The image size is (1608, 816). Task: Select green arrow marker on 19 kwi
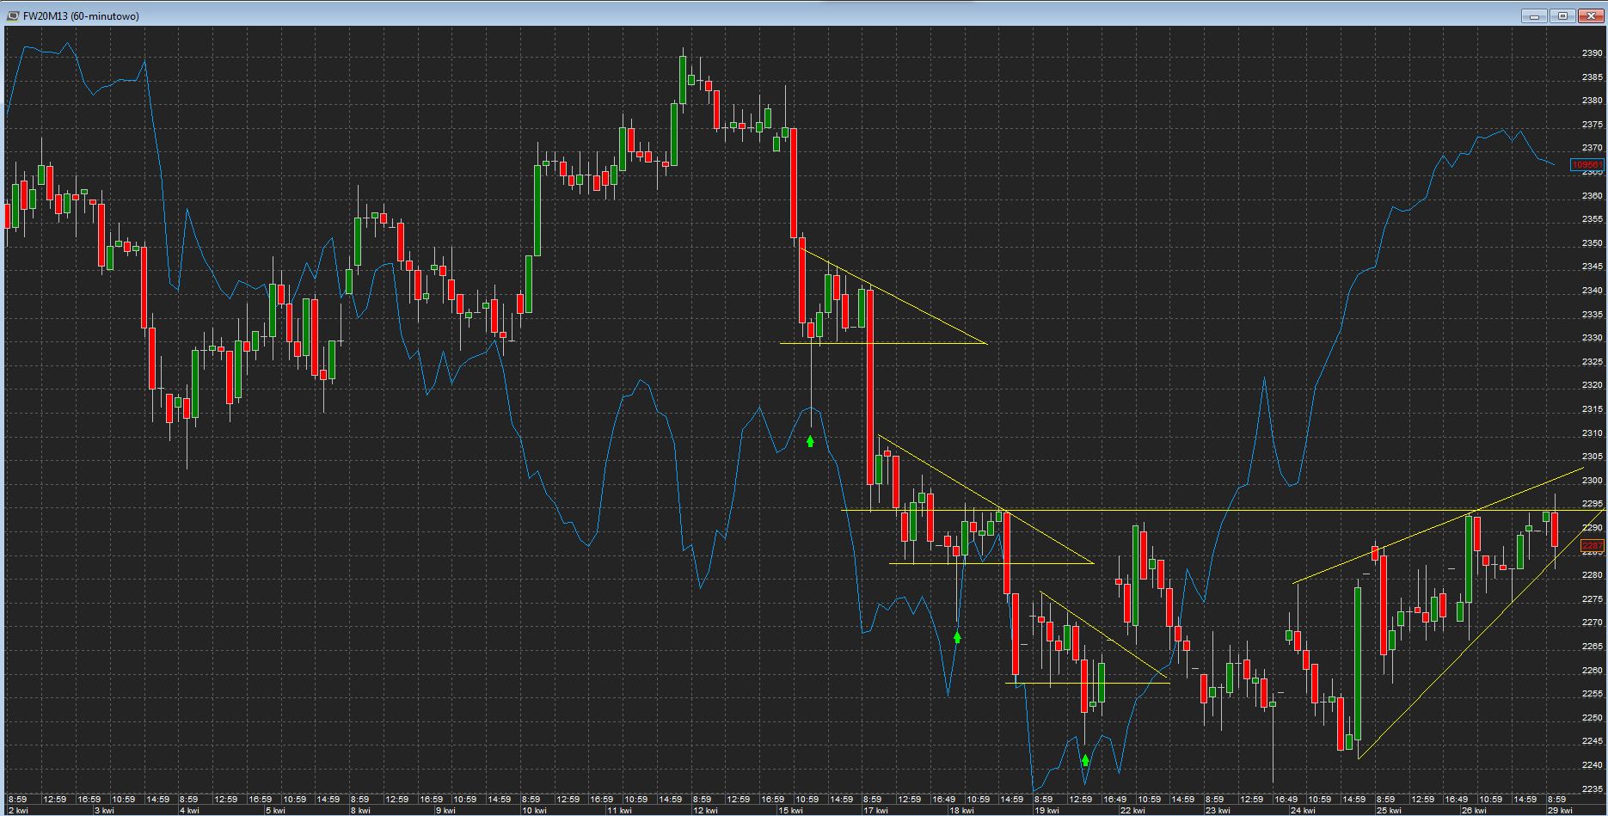click(1085, 760)
